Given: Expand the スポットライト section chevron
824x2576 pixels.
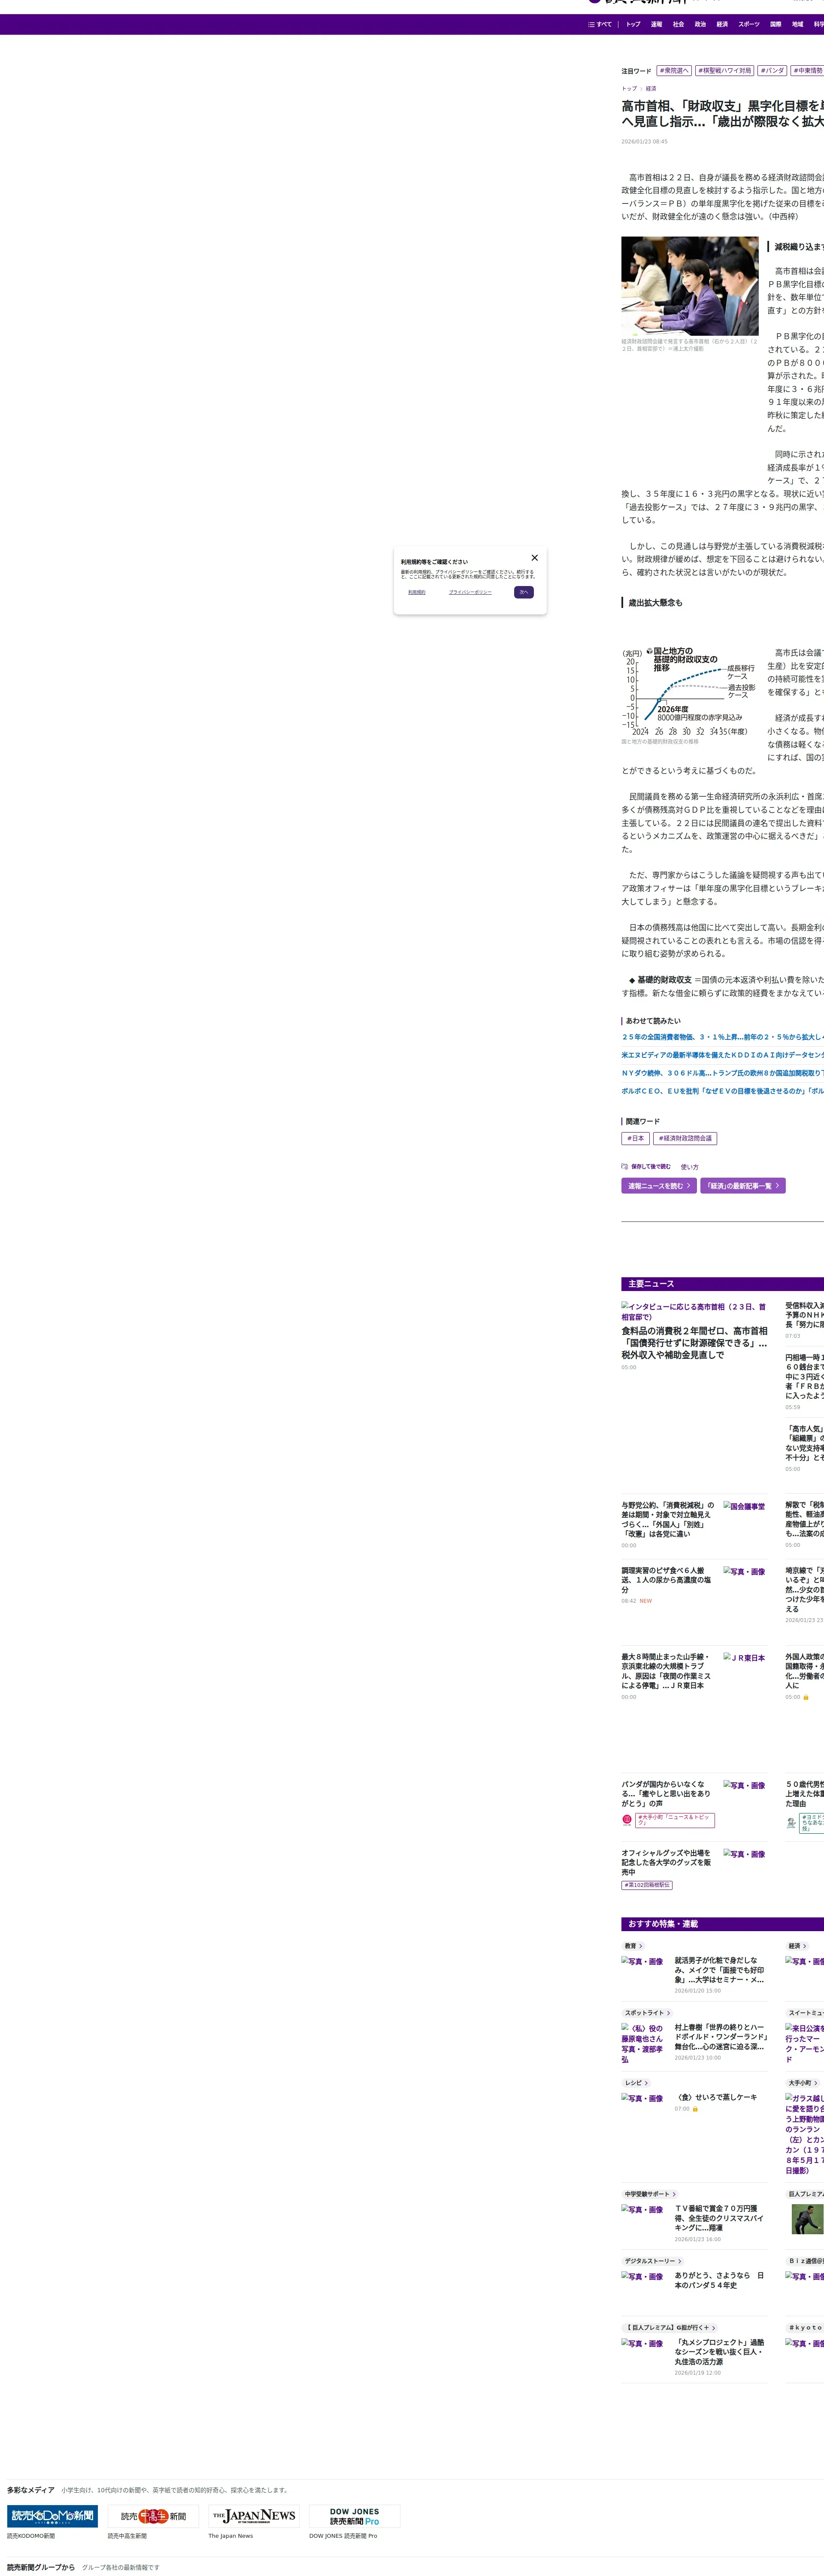Looking at the screenshot, I should pyautogui.click(x=668, y=2013).
